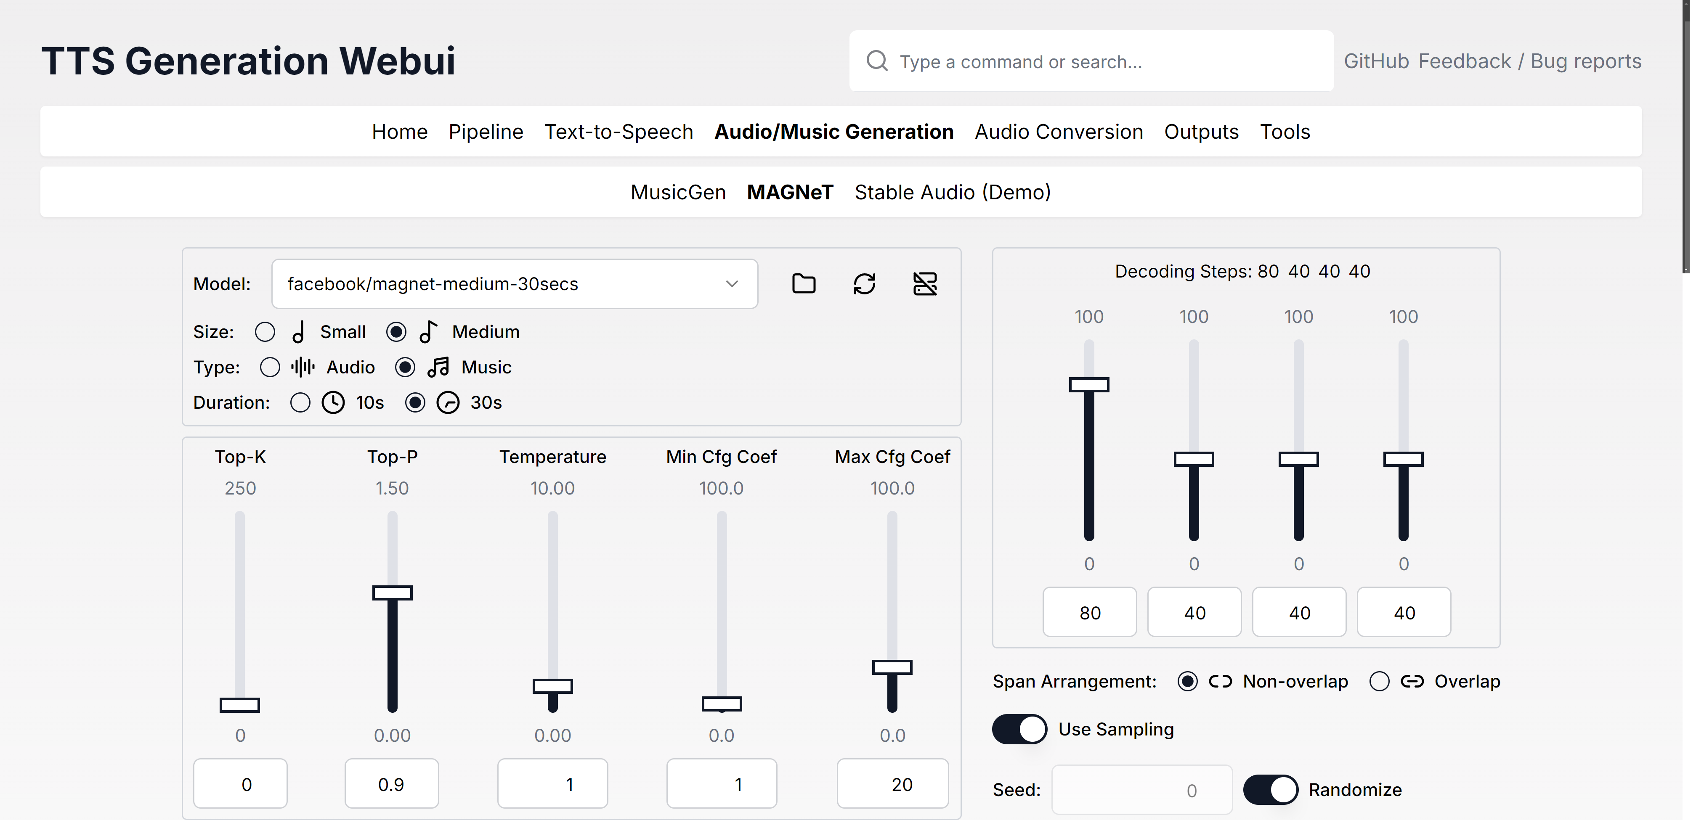Image resolution: width=1704 pixels, height=820 pixels.
Task: Click the Top-P slider handle
Action: [x=392, y=593]
